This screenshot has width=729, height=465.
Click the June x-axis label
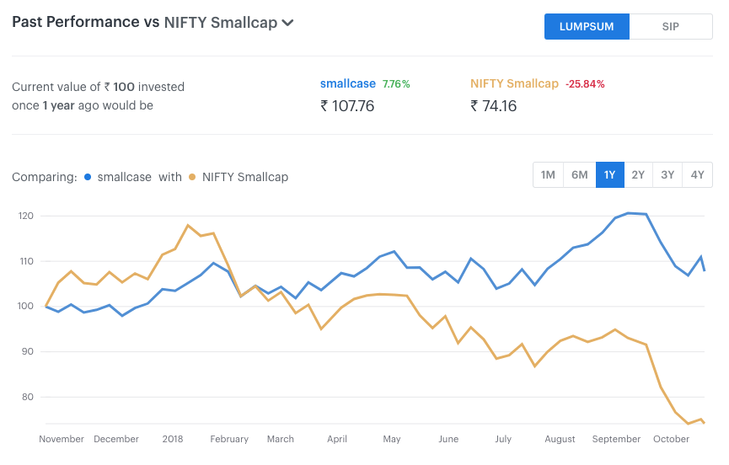tap(448, 439)
